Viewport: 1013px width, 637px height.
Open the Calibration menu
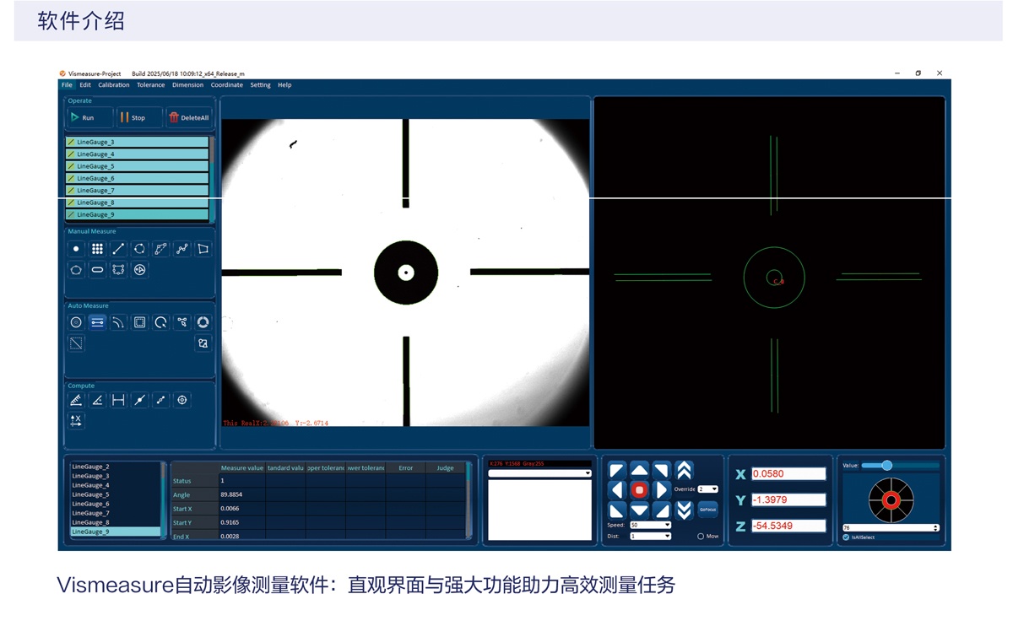click(114, 85)
